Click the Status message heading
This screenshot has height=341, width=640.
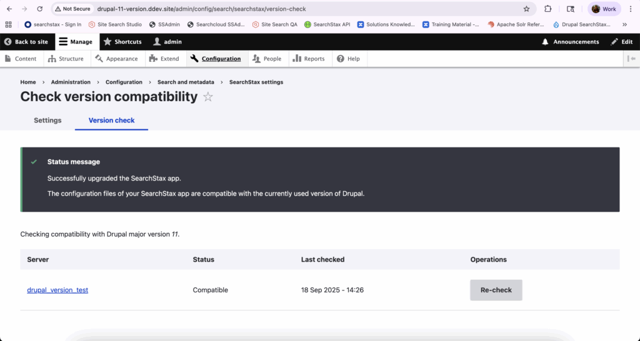coord(74,162)
